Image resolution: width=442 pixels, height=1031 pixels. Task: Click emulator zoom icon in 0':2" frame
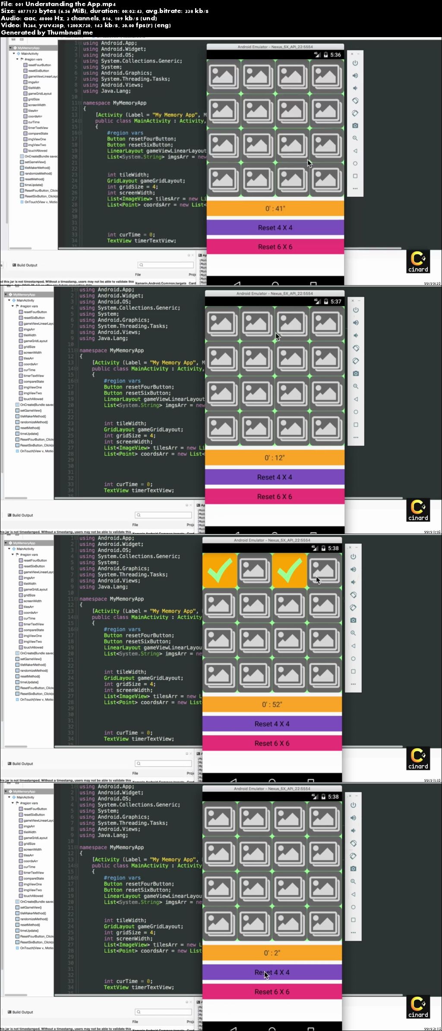(353, 881)
